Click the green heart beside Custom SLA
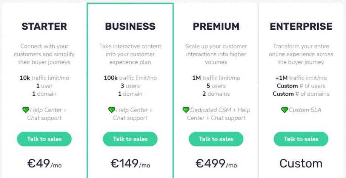The image size is (346, 178). click(x=284, y=110)
